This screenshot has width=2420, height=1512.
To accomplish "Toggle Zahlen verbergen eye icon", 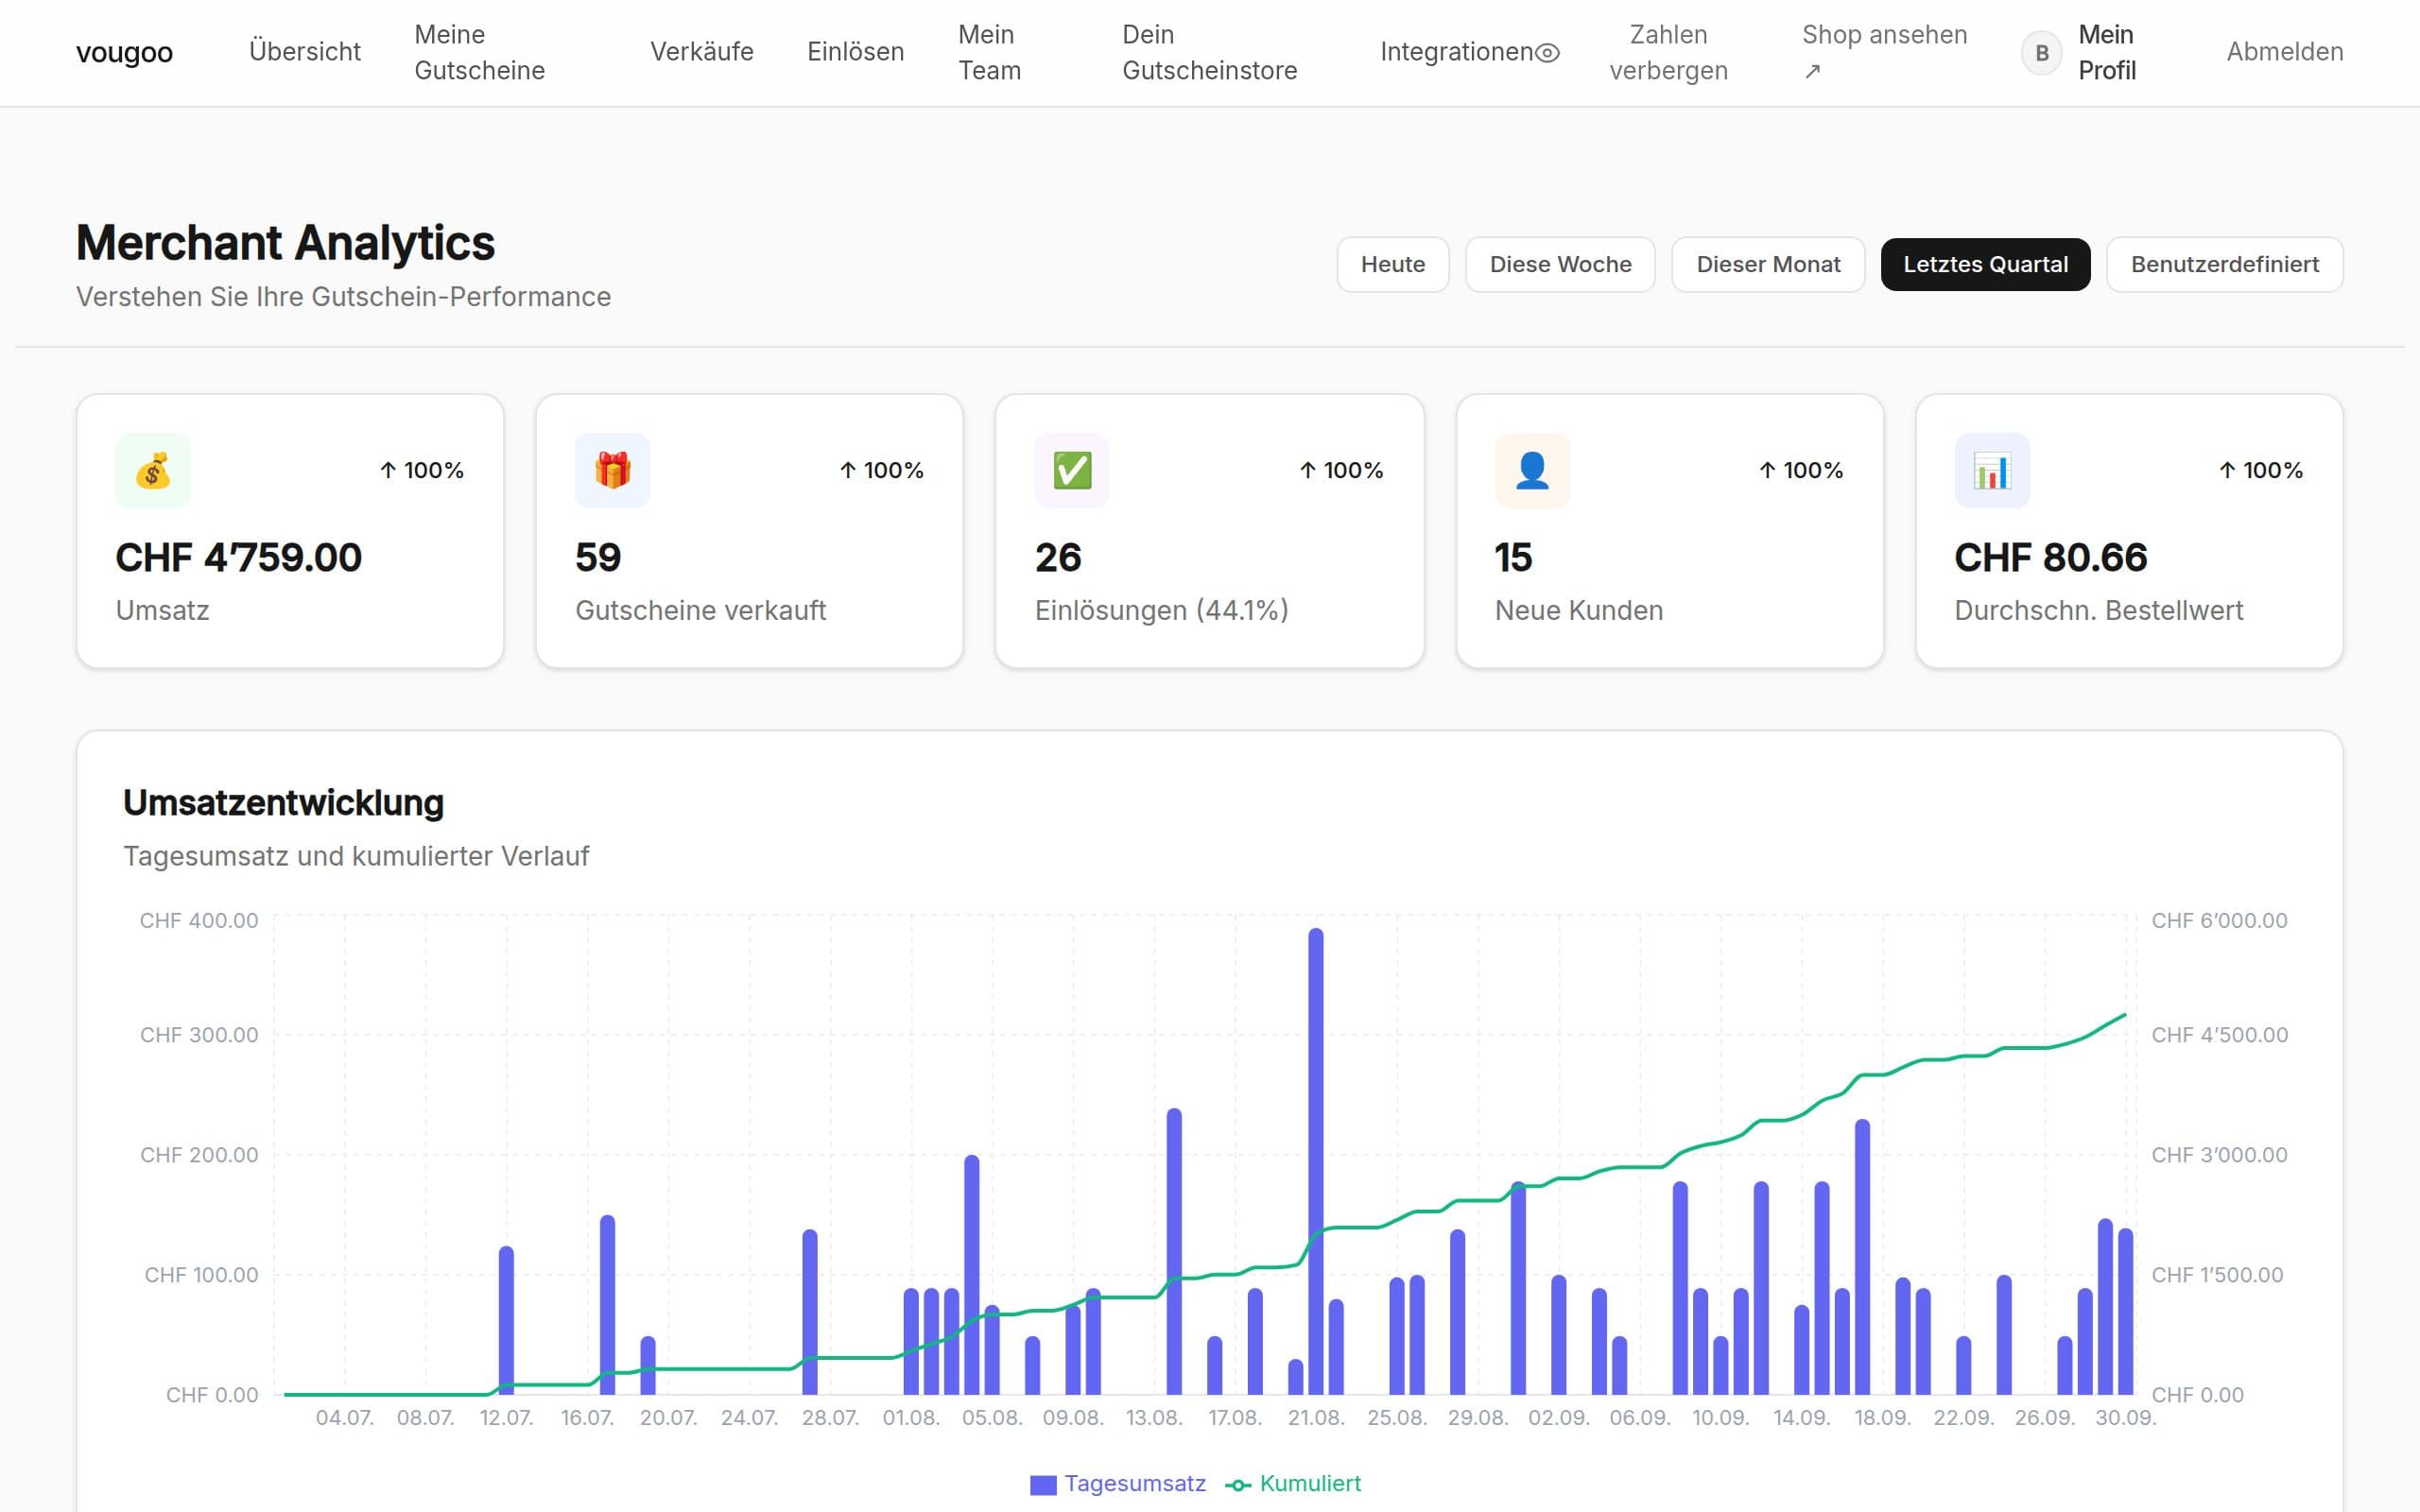I will [x=1547, y=53].
